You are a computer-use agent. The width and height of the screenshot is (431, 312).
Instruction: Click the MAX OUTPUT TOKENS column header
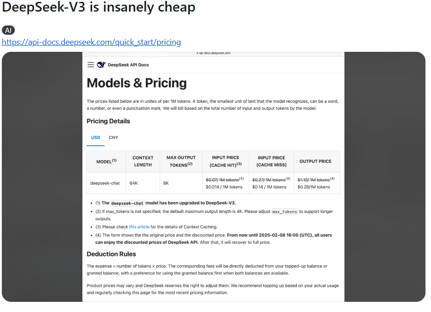tap(181, 161)
